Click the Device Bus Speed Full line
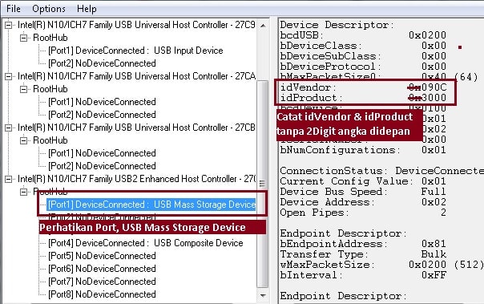Image resolution: width=484 pixels, height=304 pixels. coord(363,192)
